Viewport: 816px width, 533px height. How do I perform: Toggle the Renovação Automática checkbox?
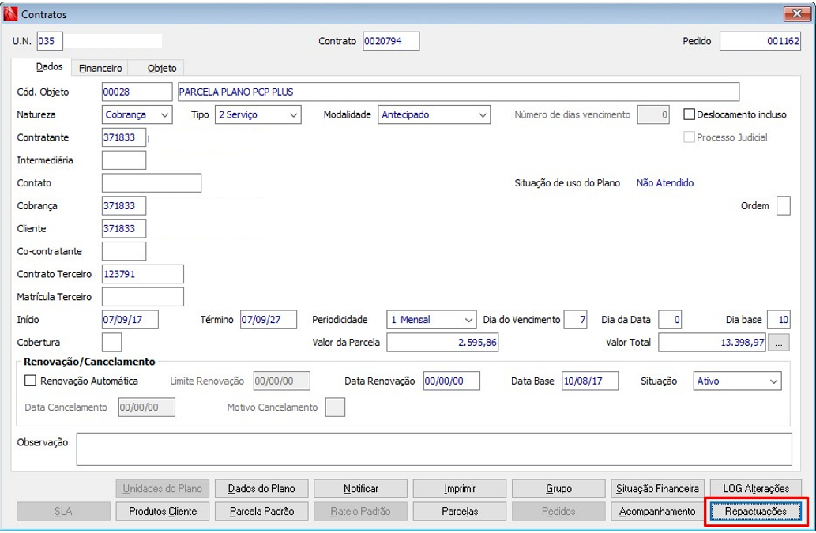click(x=30, y=381)
